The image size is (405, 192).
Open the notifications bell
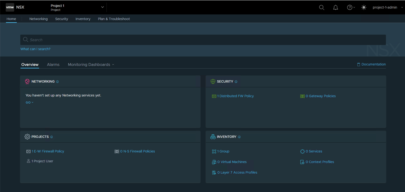[335, 7]
